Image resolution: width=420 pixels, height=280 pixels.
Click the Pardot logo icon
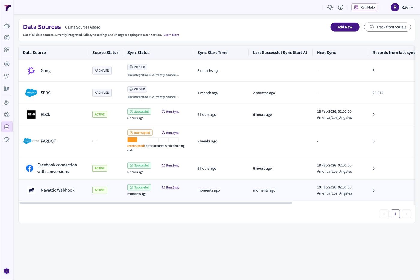tap(31, 141)
